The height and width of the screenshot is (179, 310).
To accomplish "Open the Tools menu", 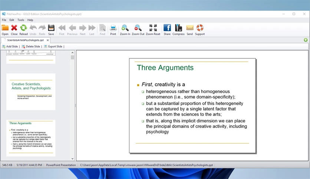I will tap(21, 20).
